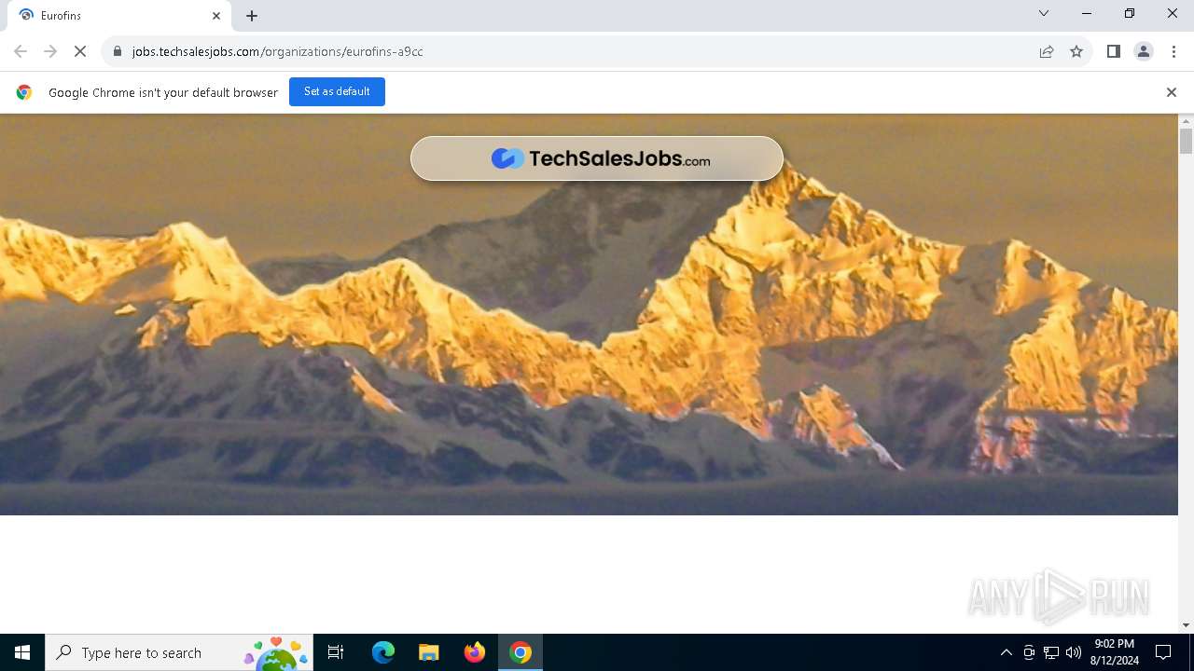This screenshot has height=671, width=1194.
Task: Share this page icon
Action: pyautogui.click(x=1047, y=51)
